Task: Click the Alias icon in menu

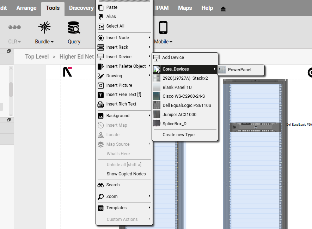Action: pos(100,17)
